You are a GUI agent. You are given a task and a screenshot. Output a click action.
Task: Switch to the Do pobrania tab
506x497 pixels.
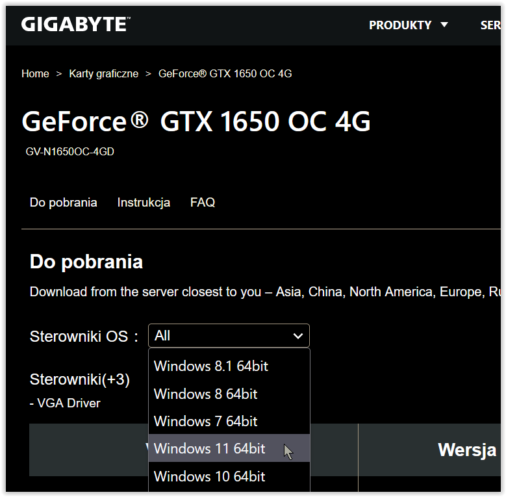tap(63, 202)
